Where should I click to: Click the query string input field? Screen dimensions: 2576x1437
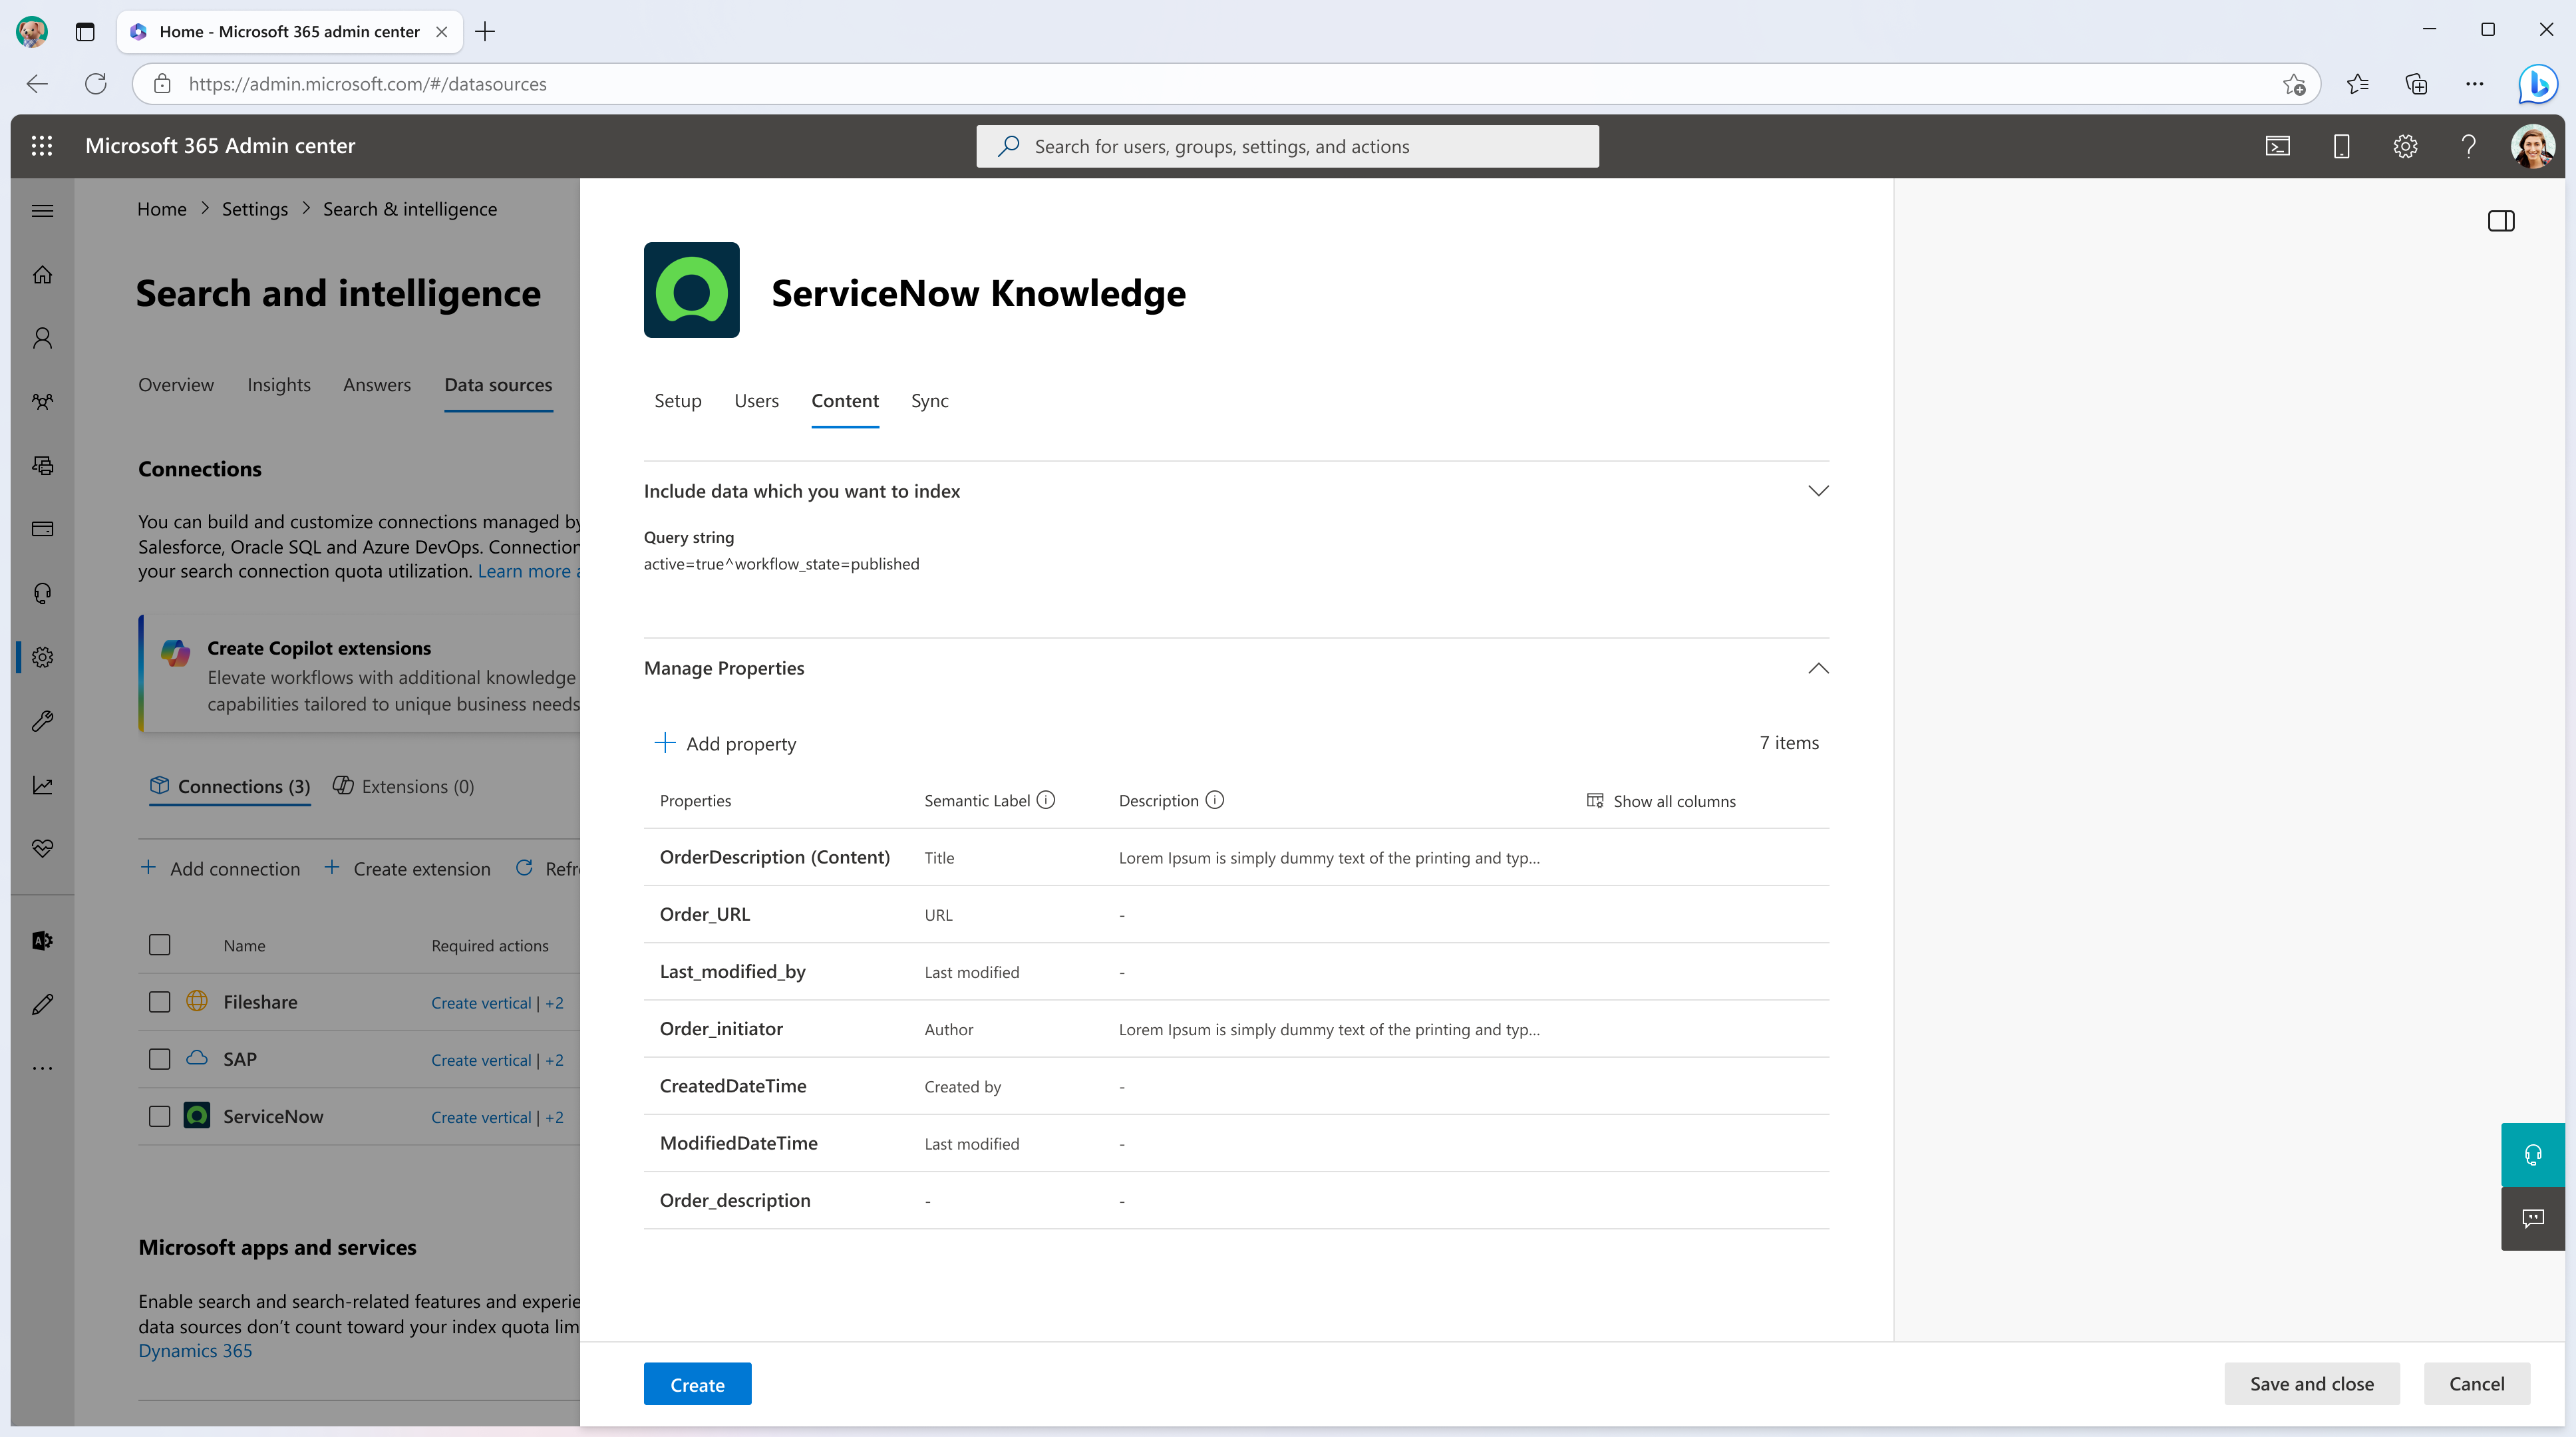point(780,563)
